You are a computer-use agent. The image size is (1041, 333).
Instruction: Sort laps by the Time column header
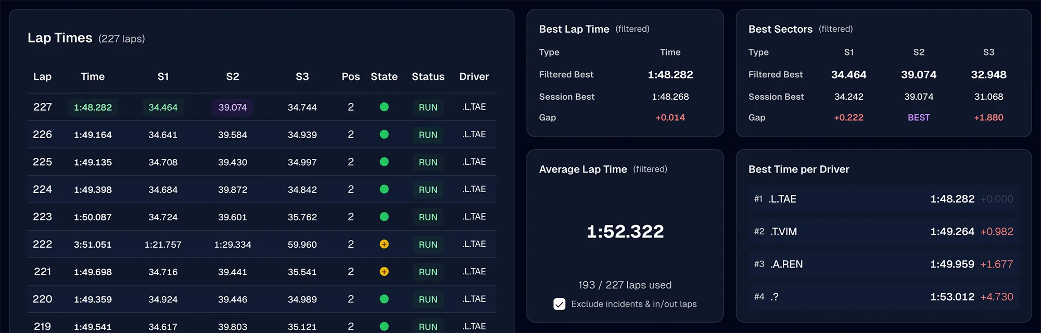[x=93, y=76]
